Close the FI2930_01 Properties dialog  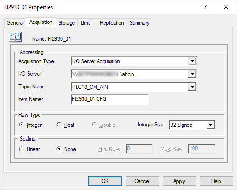coord(226,7)
